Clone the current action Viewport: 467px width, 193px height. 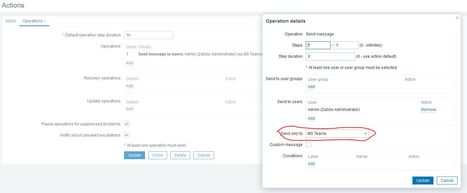[158, 155]
